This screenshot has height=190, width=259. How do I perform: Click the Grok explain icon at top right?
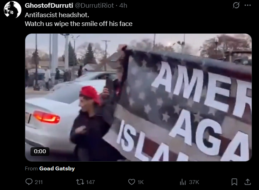[x=236, y=5]
